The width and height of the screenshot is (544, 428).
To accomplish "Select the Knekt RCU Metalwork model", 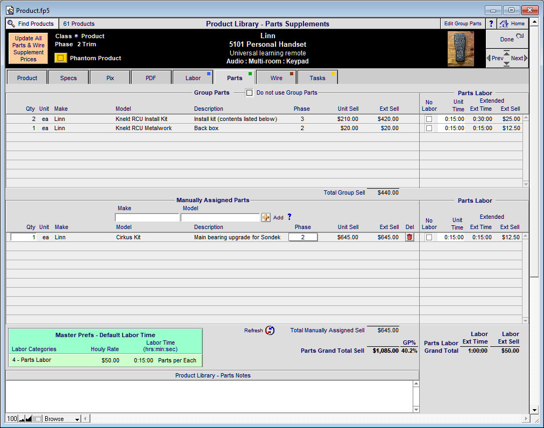I will click(x=144, y=128).
